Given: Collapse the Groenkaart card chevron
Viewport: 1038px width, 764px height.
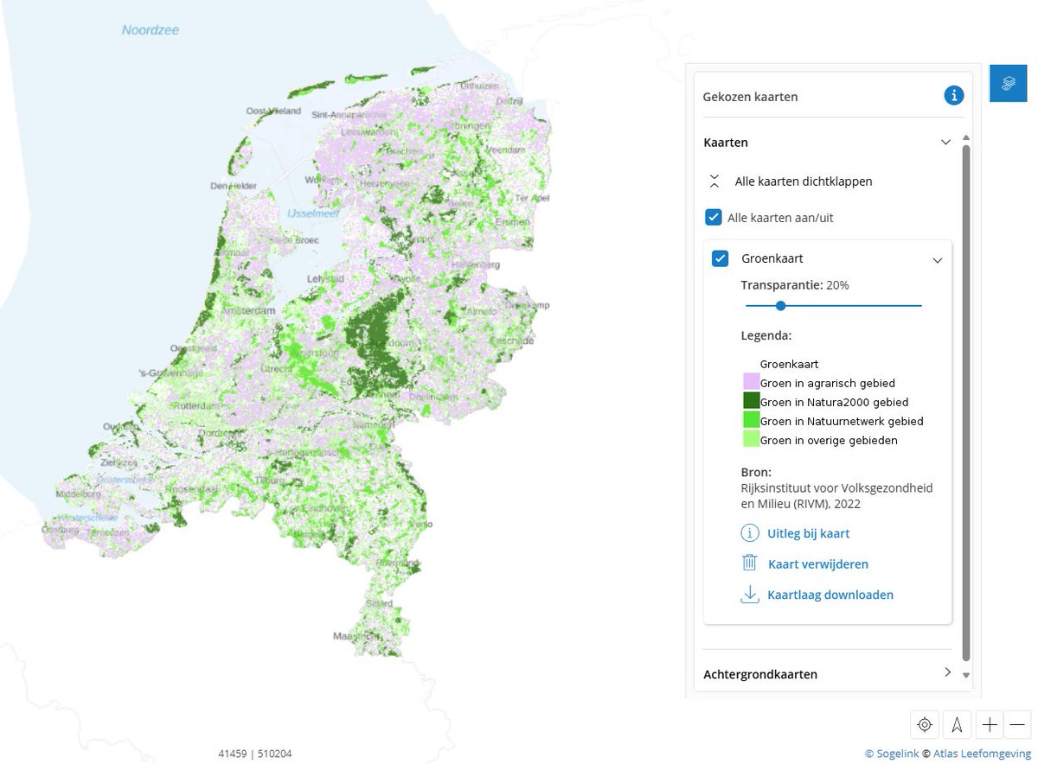Looking at the screenshot, I should click(x=938, y=258).
